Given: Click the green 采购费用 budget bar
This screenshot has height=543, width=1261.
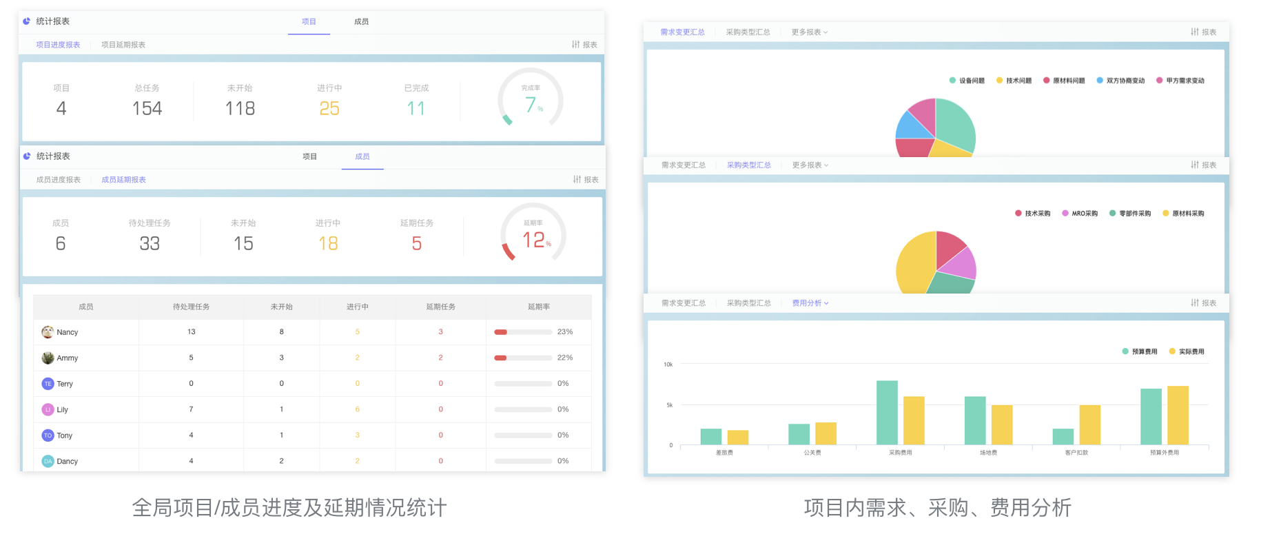Looking at the screenshot, I should [x=887, y=413].
